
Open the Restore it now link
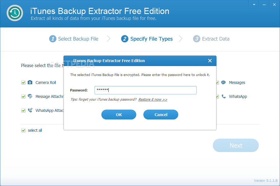point(153,99)
